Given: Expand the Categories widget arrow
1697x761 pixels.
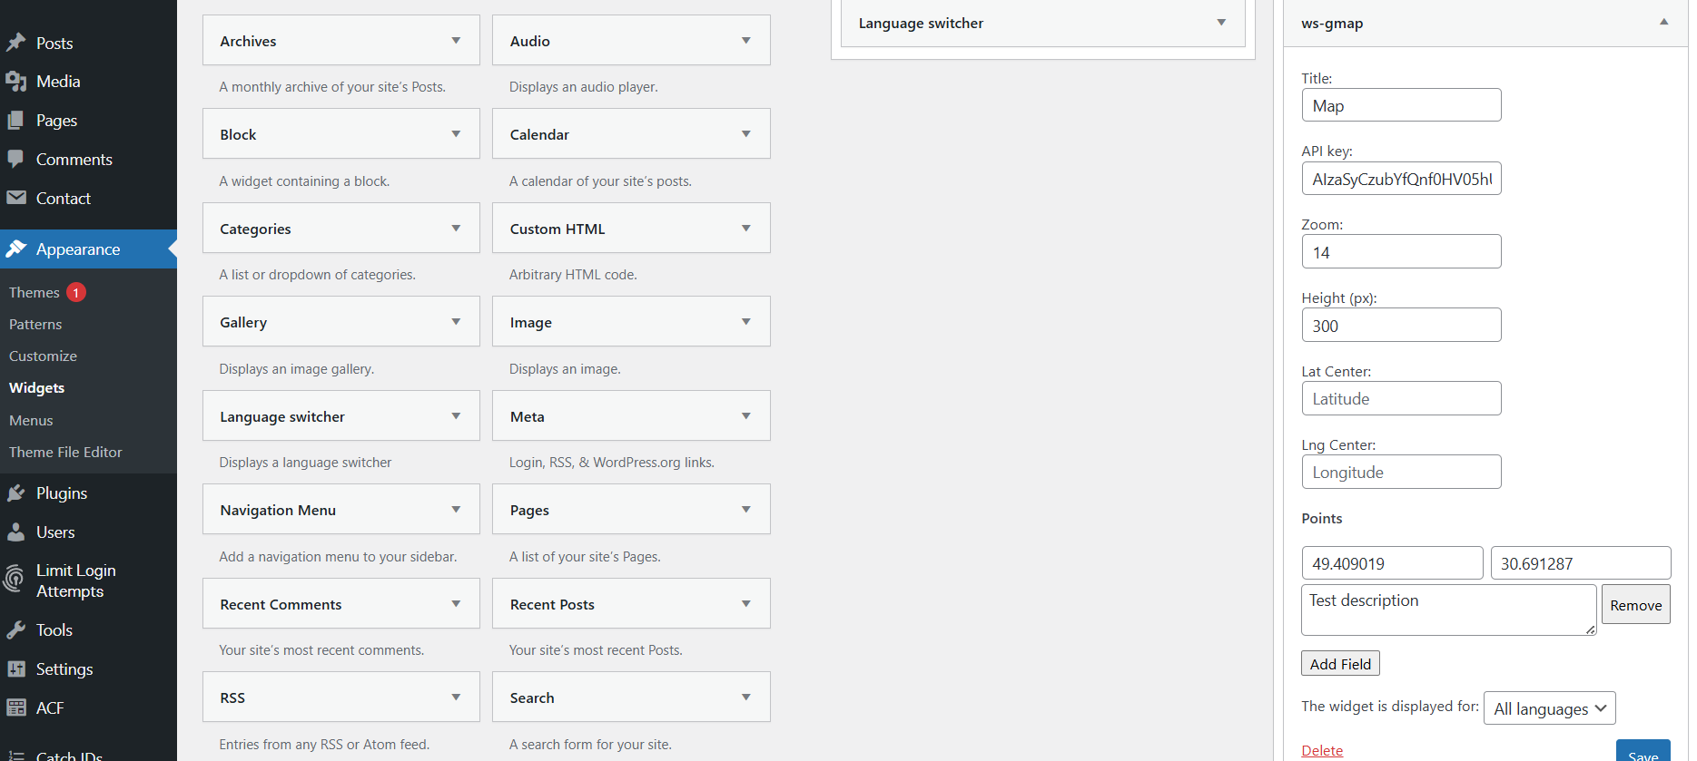Looking at the screenshot, I should [456, 229].
